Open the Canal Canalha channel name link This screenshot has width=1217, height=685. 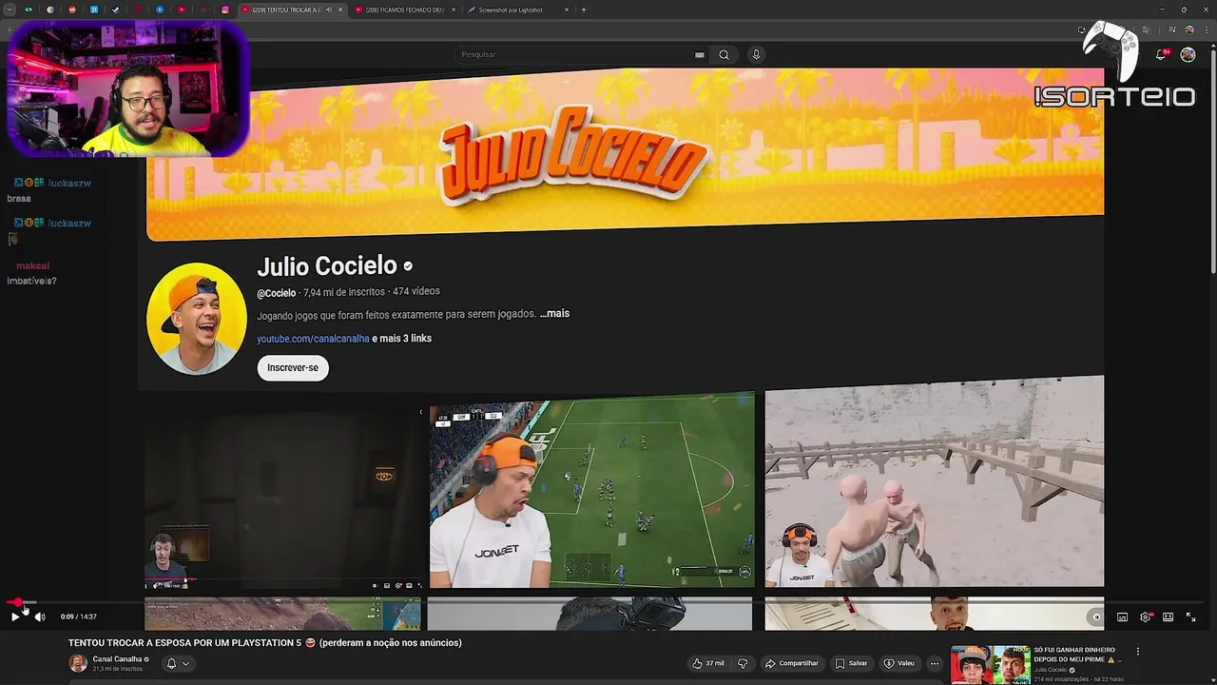[117, 658]
